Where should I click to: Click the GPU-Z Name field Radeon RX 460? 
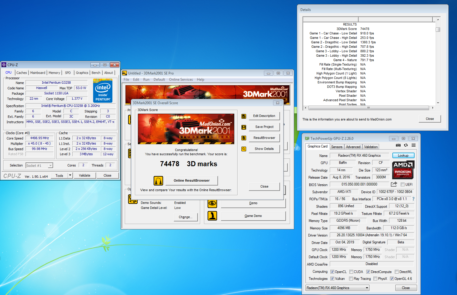point(359,156)
